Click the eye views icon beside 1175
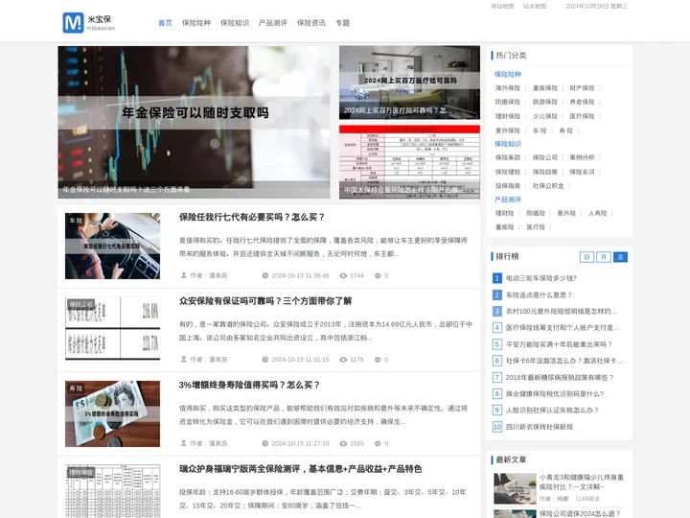The height and width of the screenshot is (518, 690). [343, 360]
